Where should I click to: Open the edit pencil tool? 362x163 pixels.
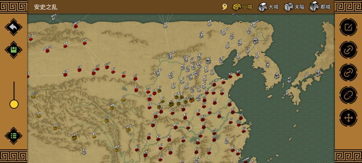coord(348,27)
